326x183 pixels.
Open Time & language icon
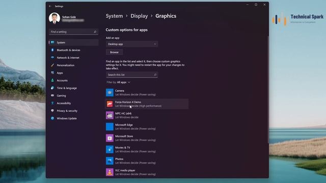52,88
